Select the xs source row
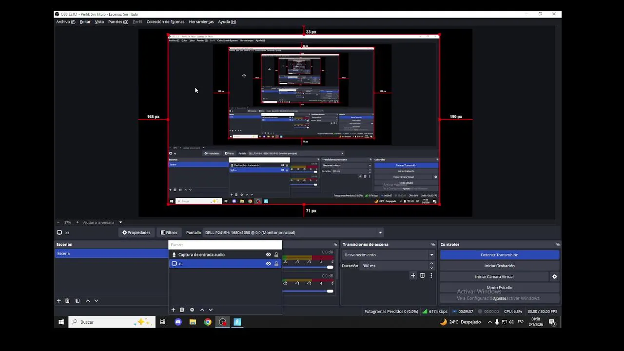This screenshot has width=624, height=351. point(225,264)
